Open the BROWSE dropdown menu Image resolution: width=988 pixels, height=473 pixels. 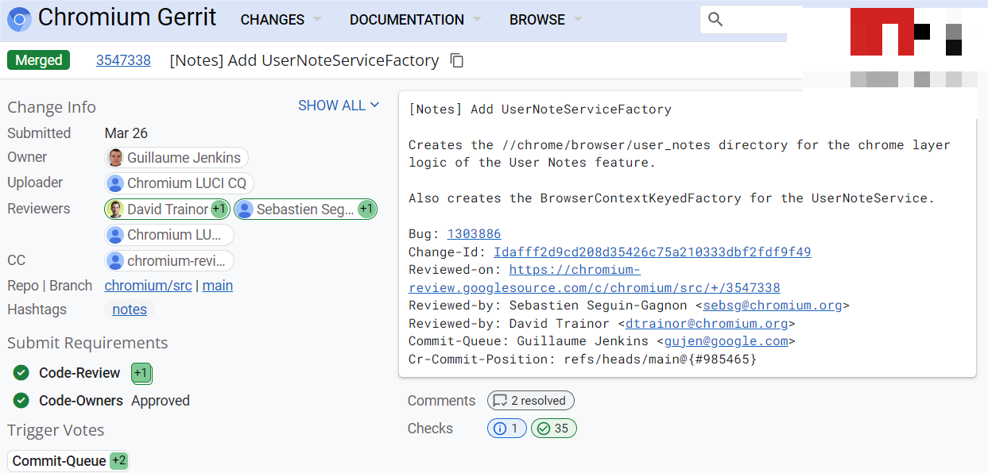(546, 20)
